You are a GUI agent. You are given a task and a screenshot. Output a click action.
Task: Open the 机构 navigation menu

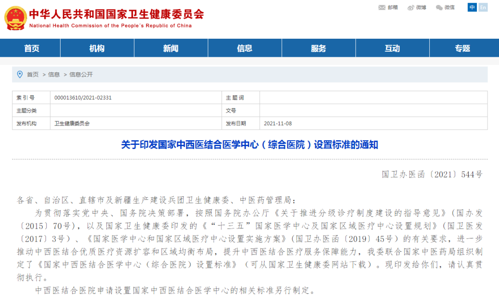(97, 48)
